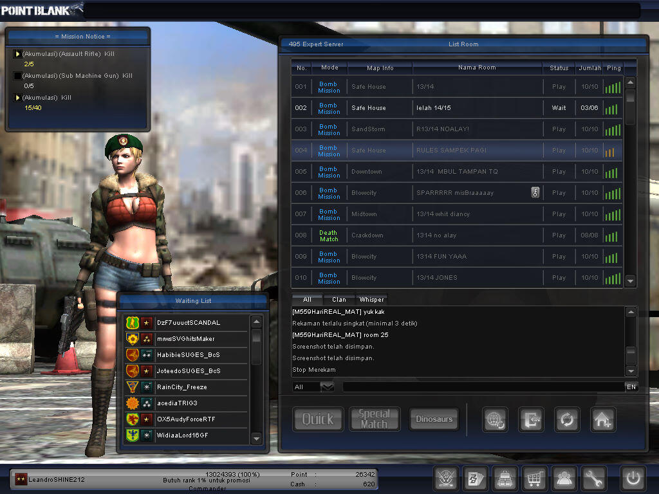Image resolution: width=659 pixels, height=494 pixels.
Task: Switch to the Whisper chat tab
Action: pyautogui.click(x=371, y=300)
